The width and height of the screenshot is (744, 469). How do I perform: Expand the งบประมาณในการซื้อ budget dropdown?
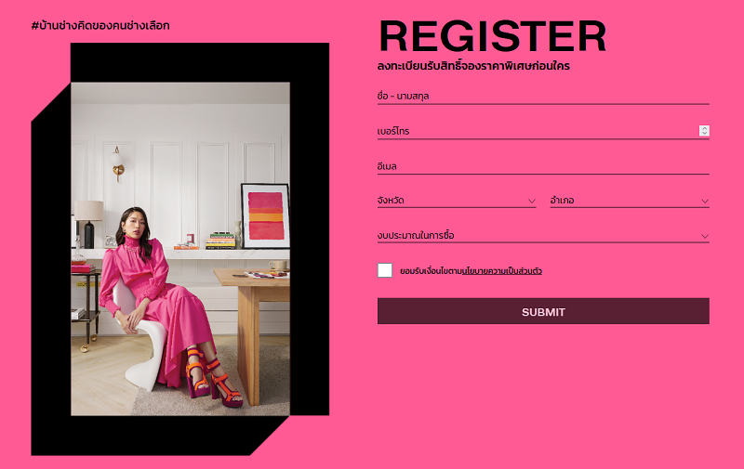click(x=543, y=236)
